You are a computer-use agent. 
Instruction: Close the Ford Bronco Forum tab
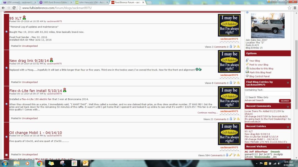click(143, 2)
